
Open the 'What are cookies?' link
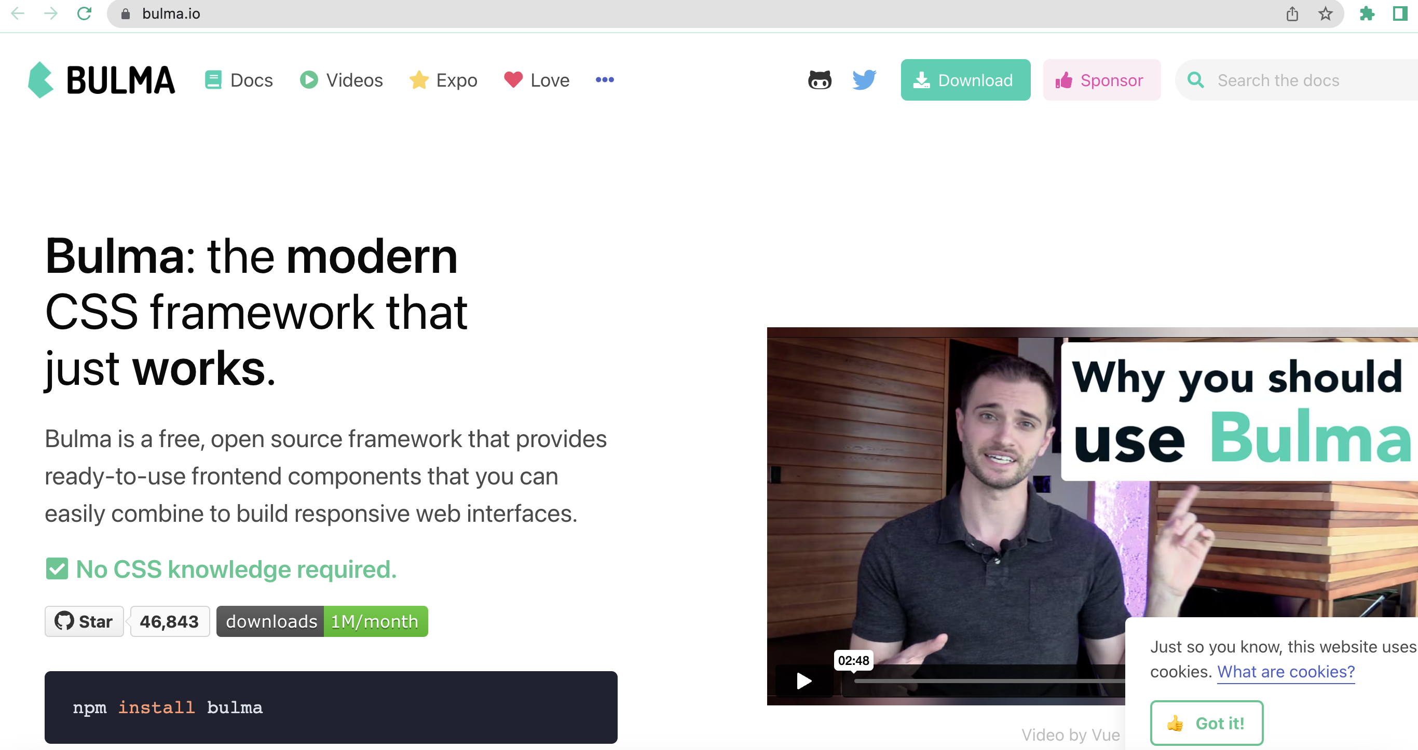point(1285,671)
